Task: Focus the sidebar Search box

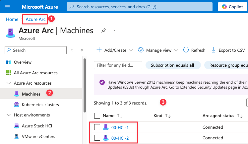Action: coord(35,50)
